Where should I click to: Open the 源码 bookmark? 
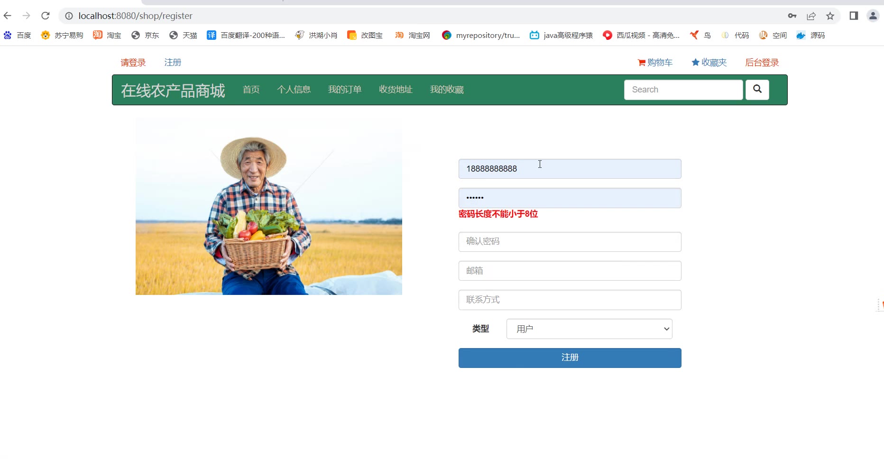click(810, 35)
